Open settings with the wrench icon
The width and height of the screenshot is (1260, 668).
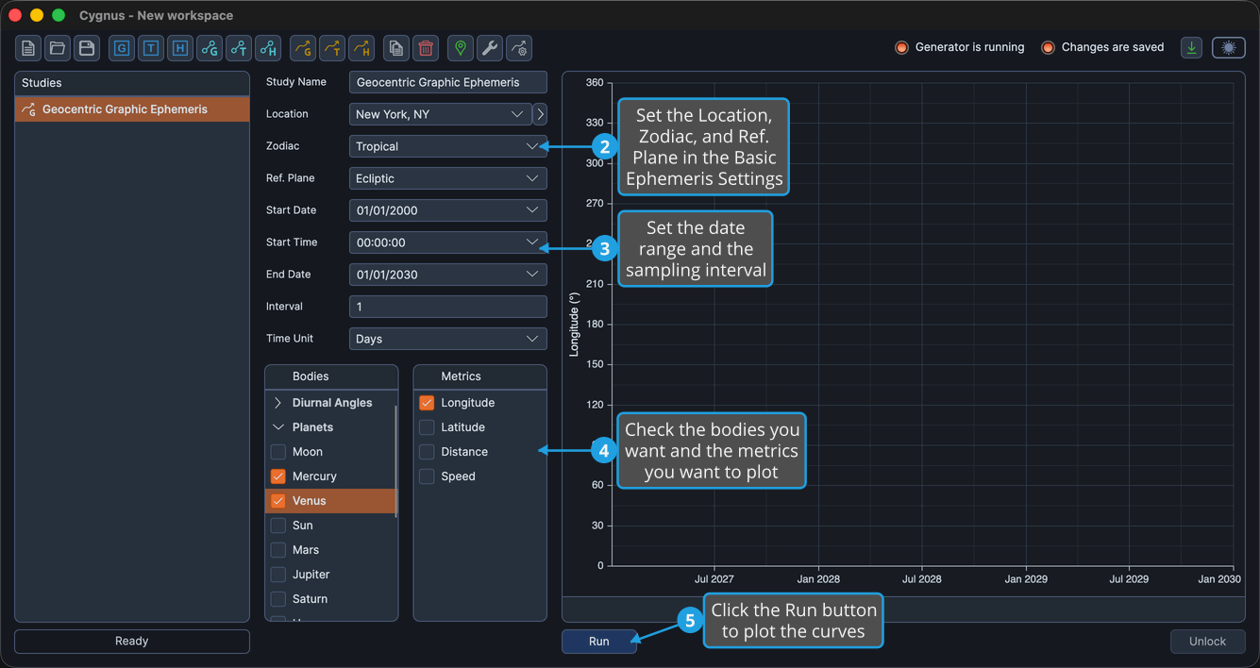tap(490, 48)
